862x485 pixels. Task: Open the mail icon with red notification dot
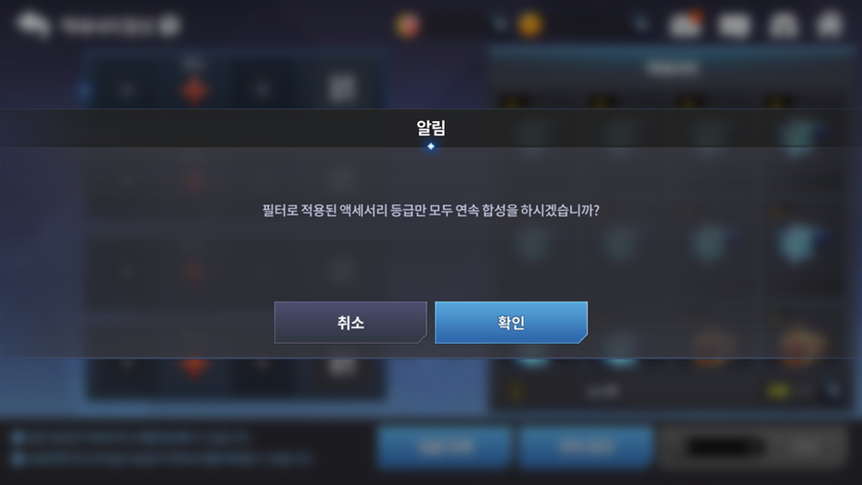pos(686,25)
